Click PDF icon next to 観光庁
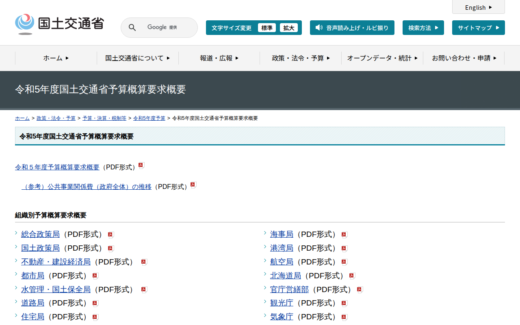This screenshot has width=520, height=325. pyautogui.click(x=344, y=303)
